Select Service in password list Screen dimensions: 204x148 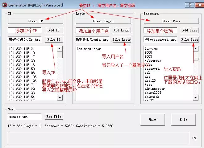151,48
